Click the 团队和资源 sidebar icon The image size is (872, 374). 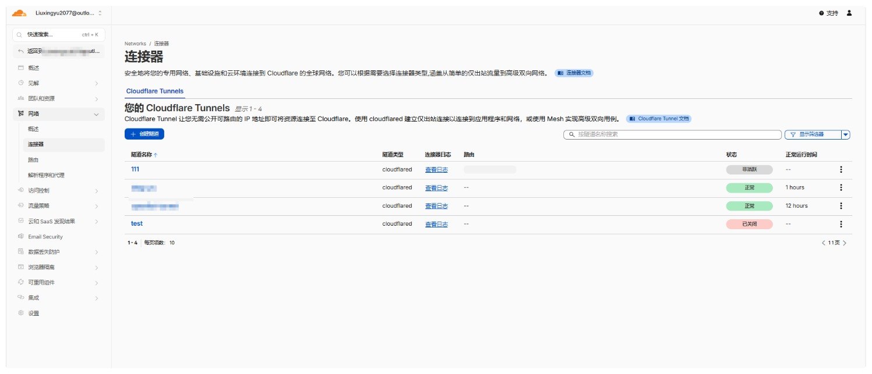point(21,98)
